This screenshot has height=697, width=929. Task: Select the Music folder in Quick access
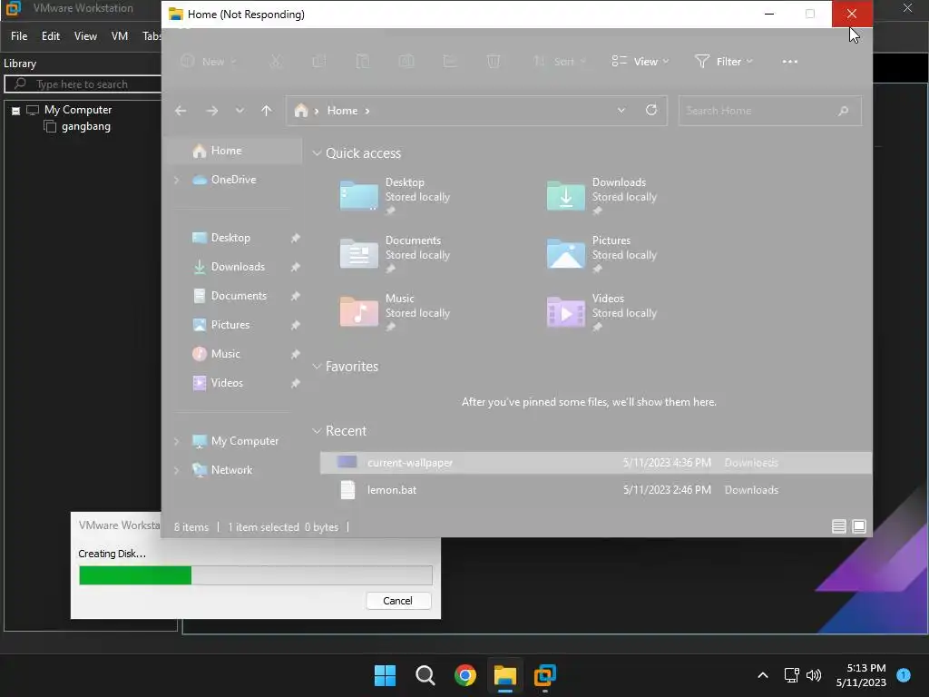click(x=396, y=312)
